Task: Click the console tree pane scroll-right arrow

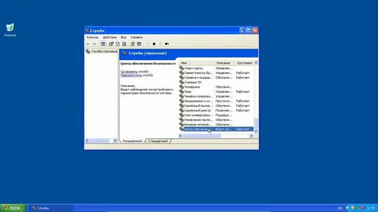Action: pos(115,140)
